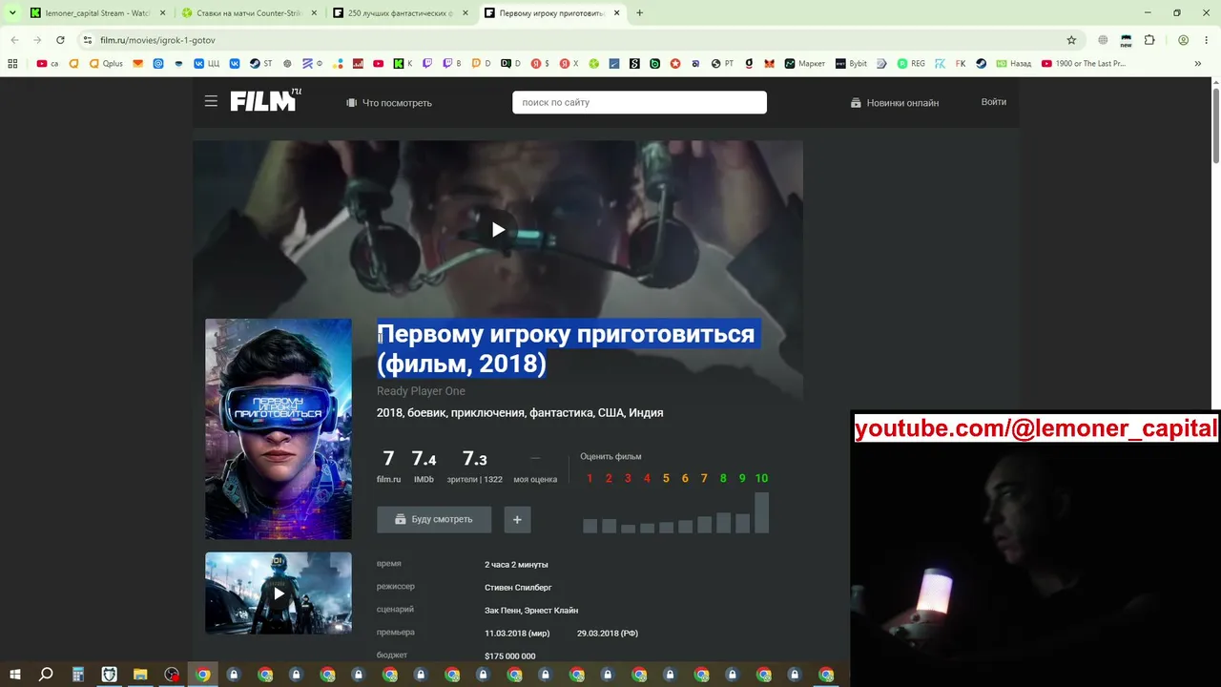Open screenwriter link 'Зак Пенн'
1221x687 pixels.
point(502,611)
